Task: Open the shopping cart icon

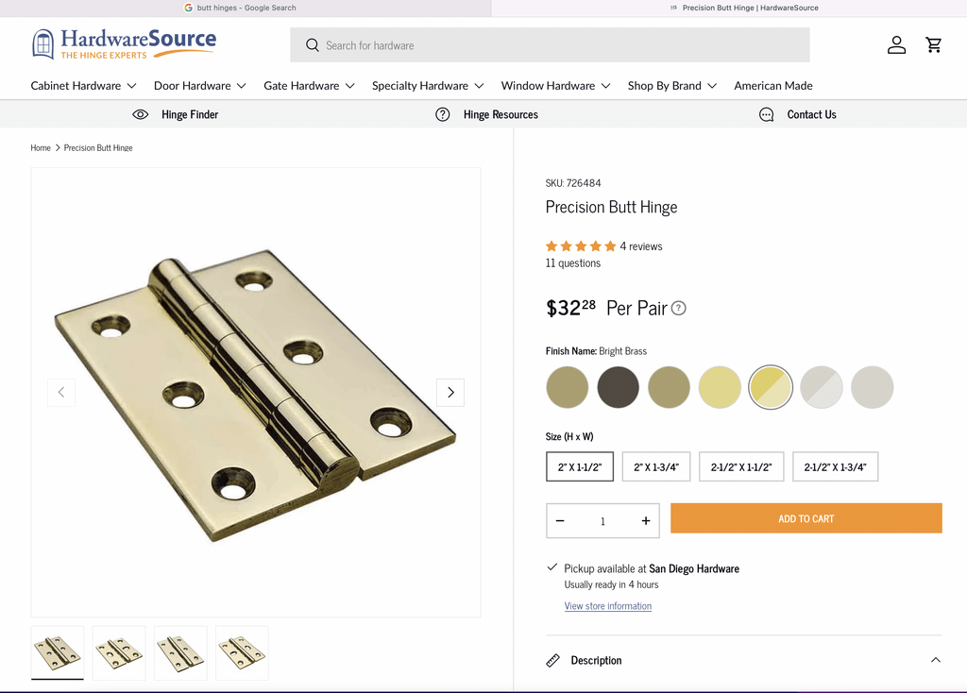Action: tap(934, 45)
